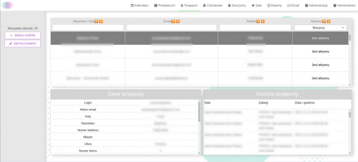Image resolution: width=358 pixels, height=162 pixels.
Task: Open the Wszyscy active-status dropdown
Action: [x=320, y=28]
